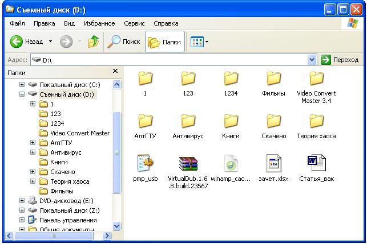
Task: Open the Вид menu
Action: [x=70, y=23]
